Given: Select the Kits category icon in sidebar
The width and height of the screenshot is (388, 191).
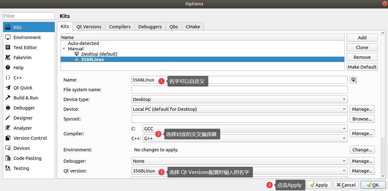Looking at the screenshot, I should pyautogui.click(x=8, y=27).
